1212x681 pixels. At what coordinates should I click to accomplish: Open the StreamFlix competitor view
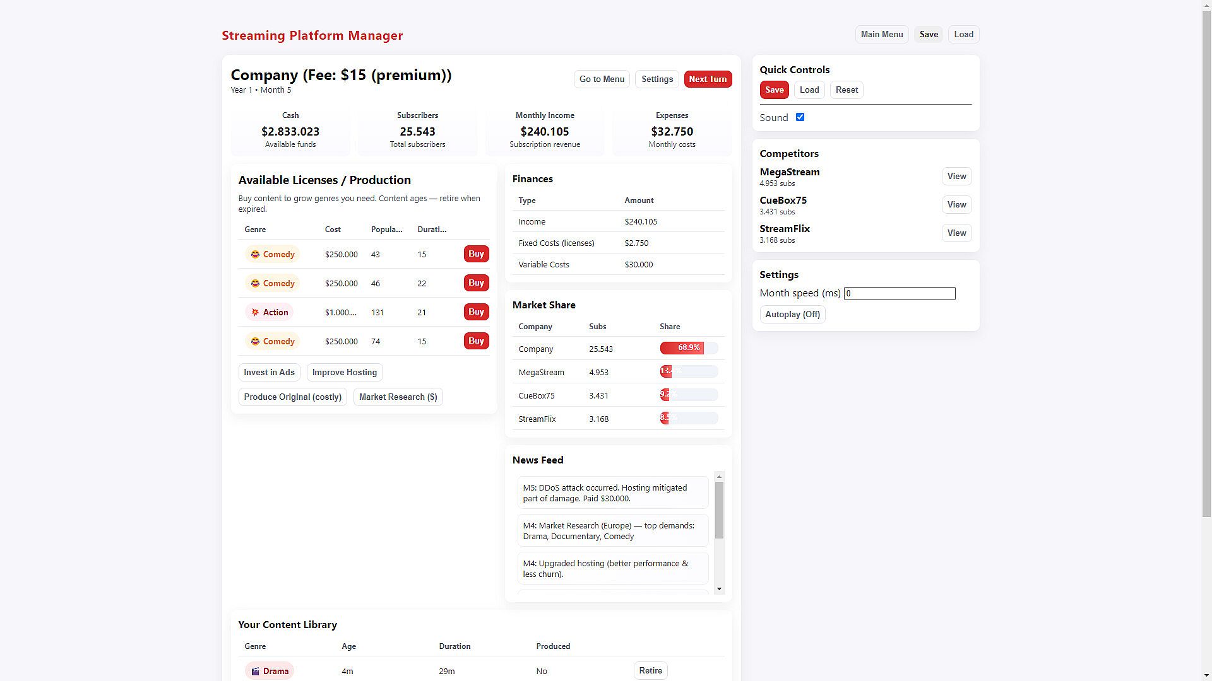tap(956, 233)
